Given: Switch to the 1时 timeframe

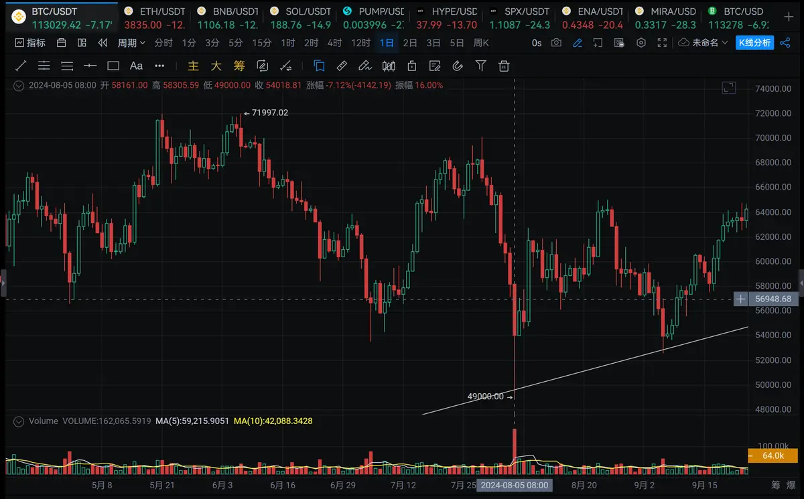Looking at the screenshot, I should (x=287, y=43).
